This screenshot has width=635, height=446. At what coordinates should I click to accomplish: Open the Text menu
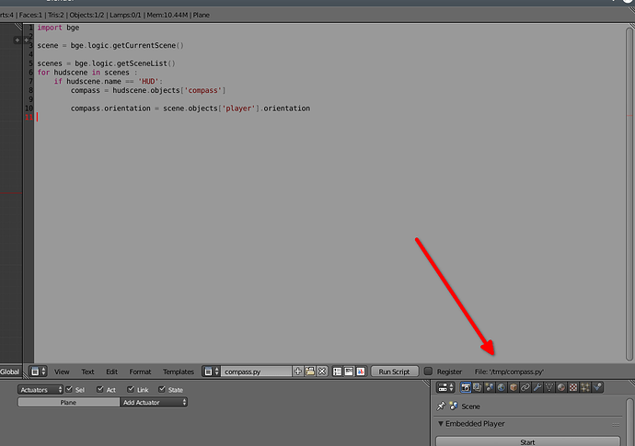click(87, 372)
